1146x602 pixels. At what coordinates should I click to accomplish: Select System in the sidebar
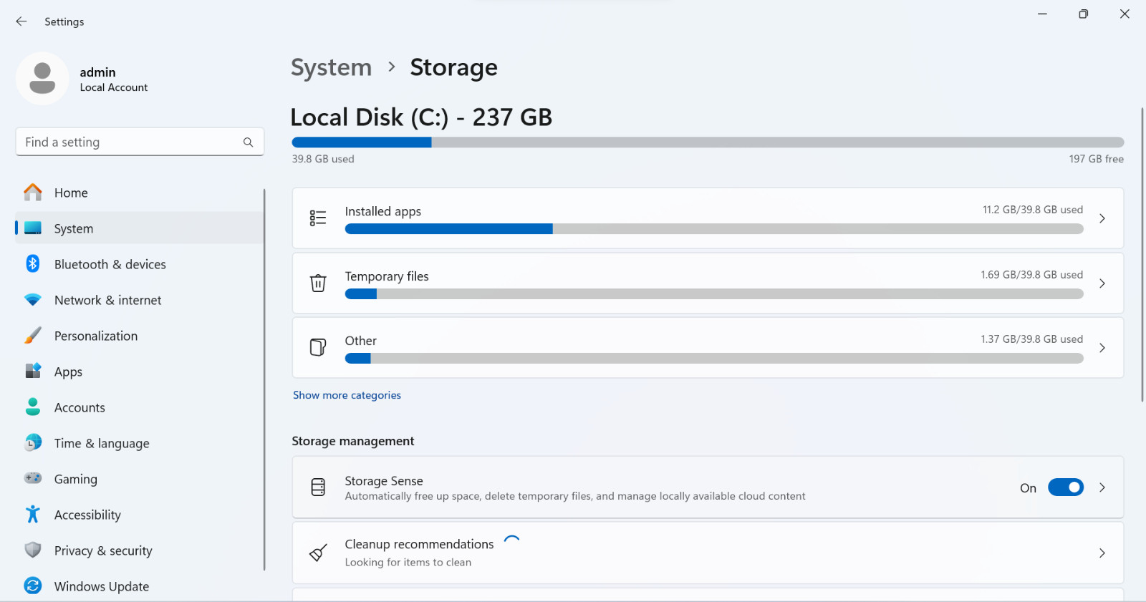pyautogui.click(x=140, y=228)
